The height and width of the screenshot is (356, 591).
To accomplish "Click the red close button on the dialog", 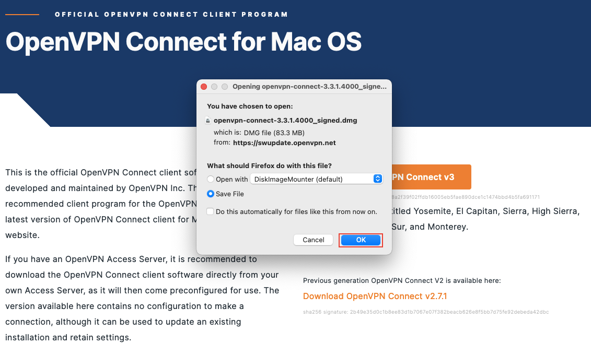I will point(204,87).
